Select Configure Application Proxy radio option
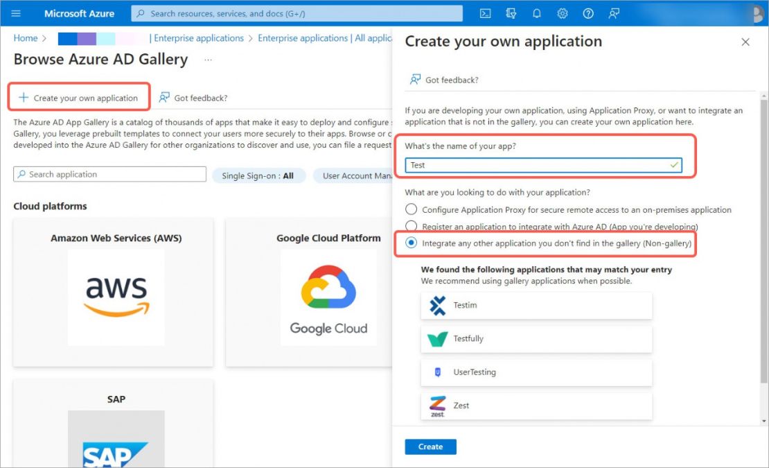Screen dimensions: 769x468 [411, 209]
